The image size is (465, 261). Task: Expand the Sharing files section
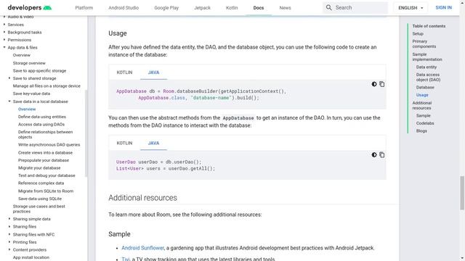[x=9, y=227]
